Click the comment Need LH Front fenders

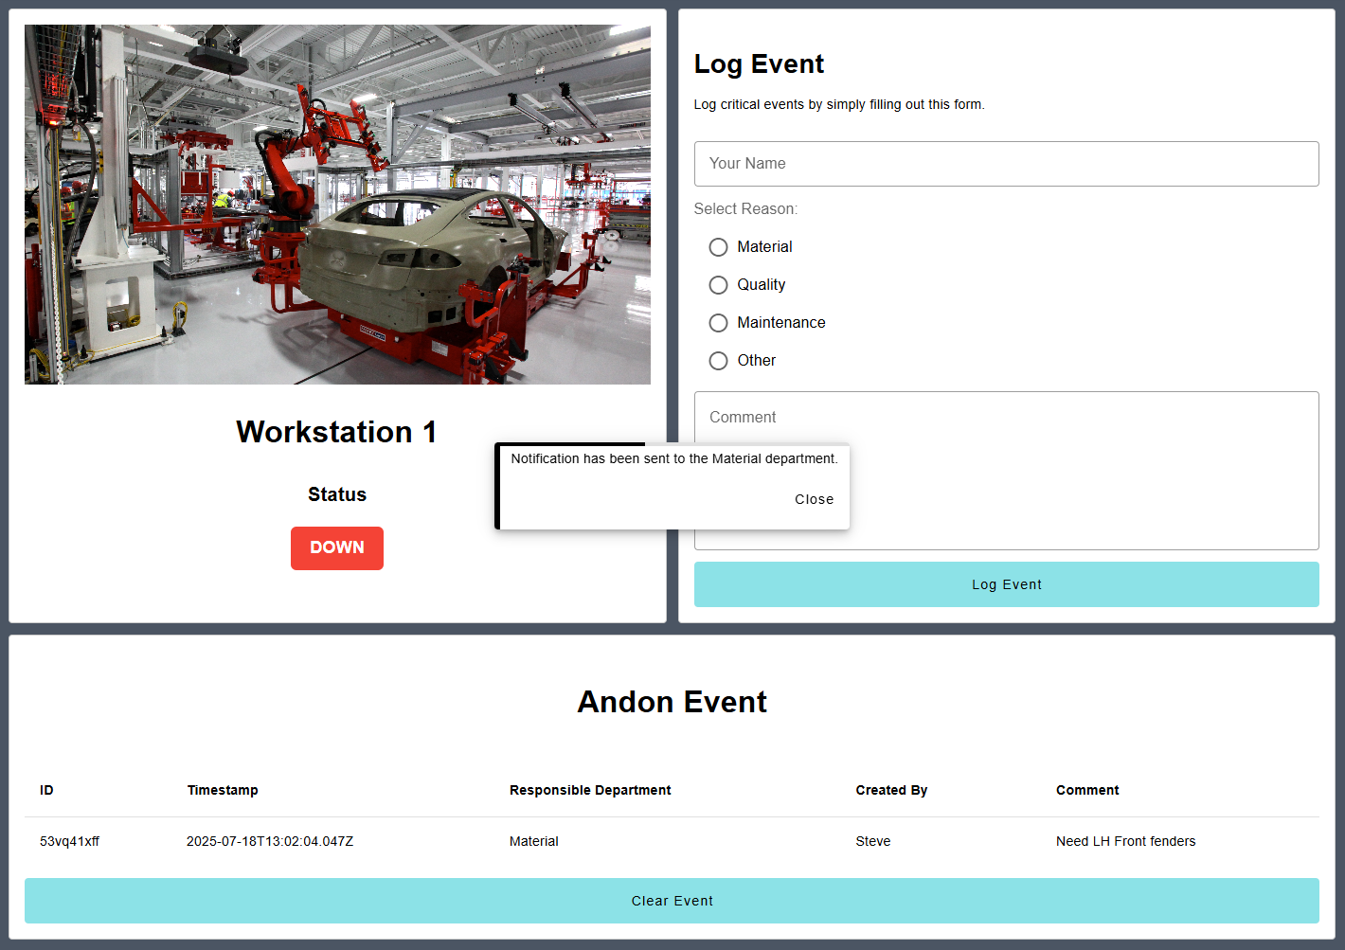1126,841
